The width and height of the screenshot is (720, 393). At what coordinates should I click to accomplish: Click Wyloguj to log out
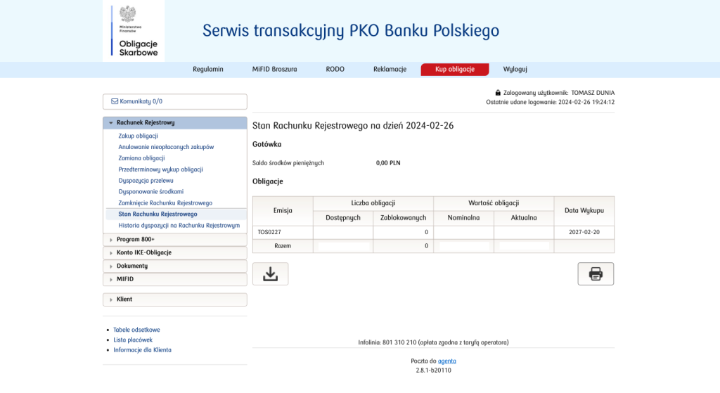tap(515, 70)
